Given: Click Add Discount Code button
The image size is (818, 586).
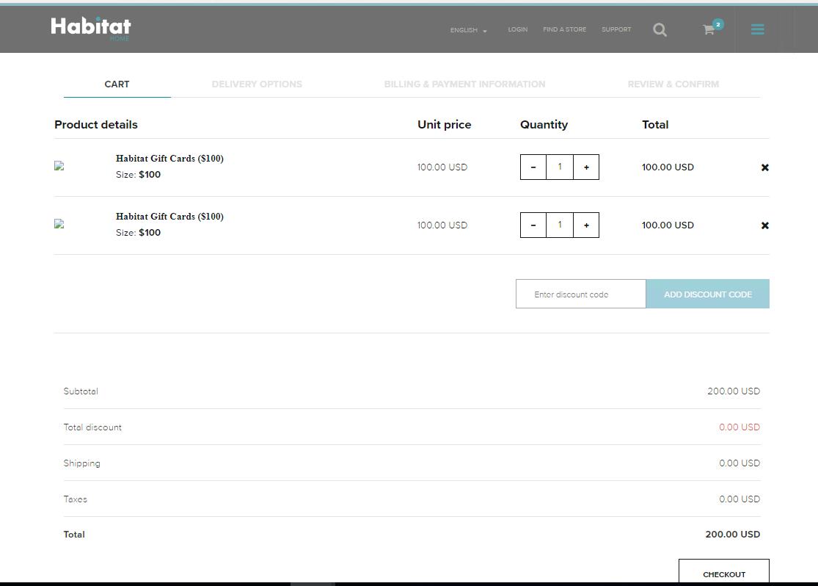Looking at the screenshot, I should pyautogui.click(x=707, y=294).
